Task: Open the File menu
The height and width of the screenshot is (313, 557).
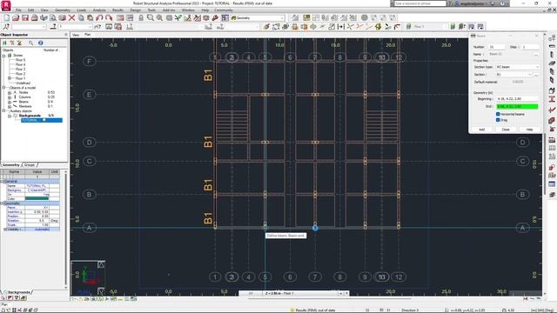Action: (18, 10)
